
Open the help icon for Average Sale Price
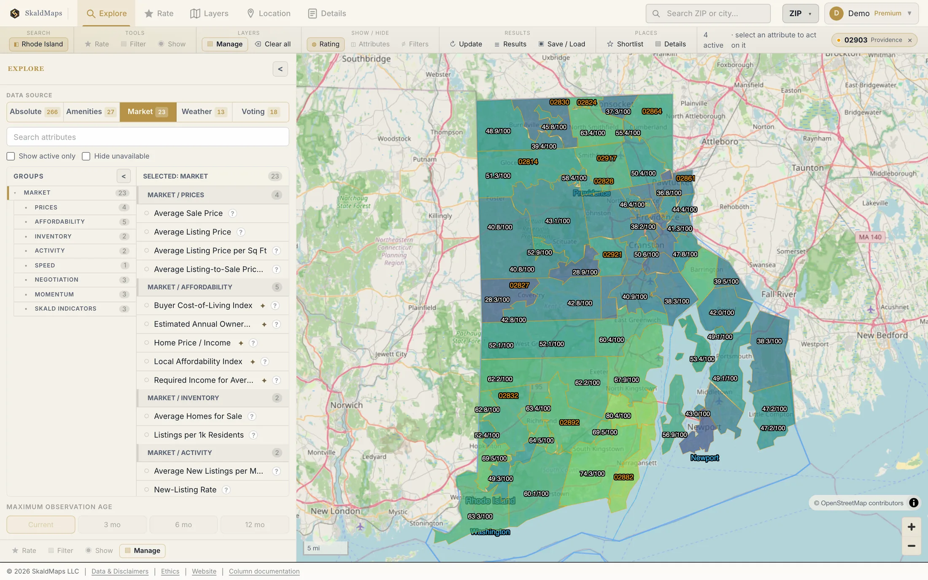232,213
